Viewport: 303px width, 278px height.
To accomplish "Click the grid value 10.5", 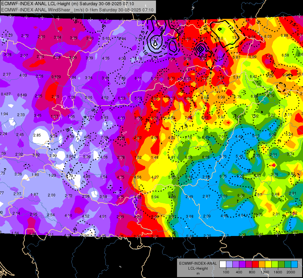I will point(220,58).
